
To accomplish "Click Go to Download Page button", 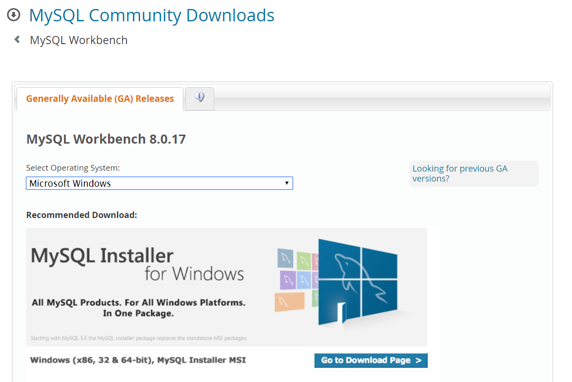I will pos(371,360).
